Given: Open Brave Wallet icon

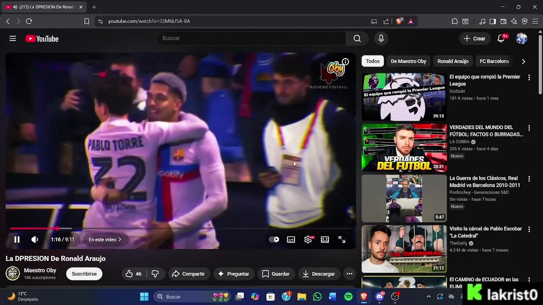Looking at the screenshot, I should 504,21.
